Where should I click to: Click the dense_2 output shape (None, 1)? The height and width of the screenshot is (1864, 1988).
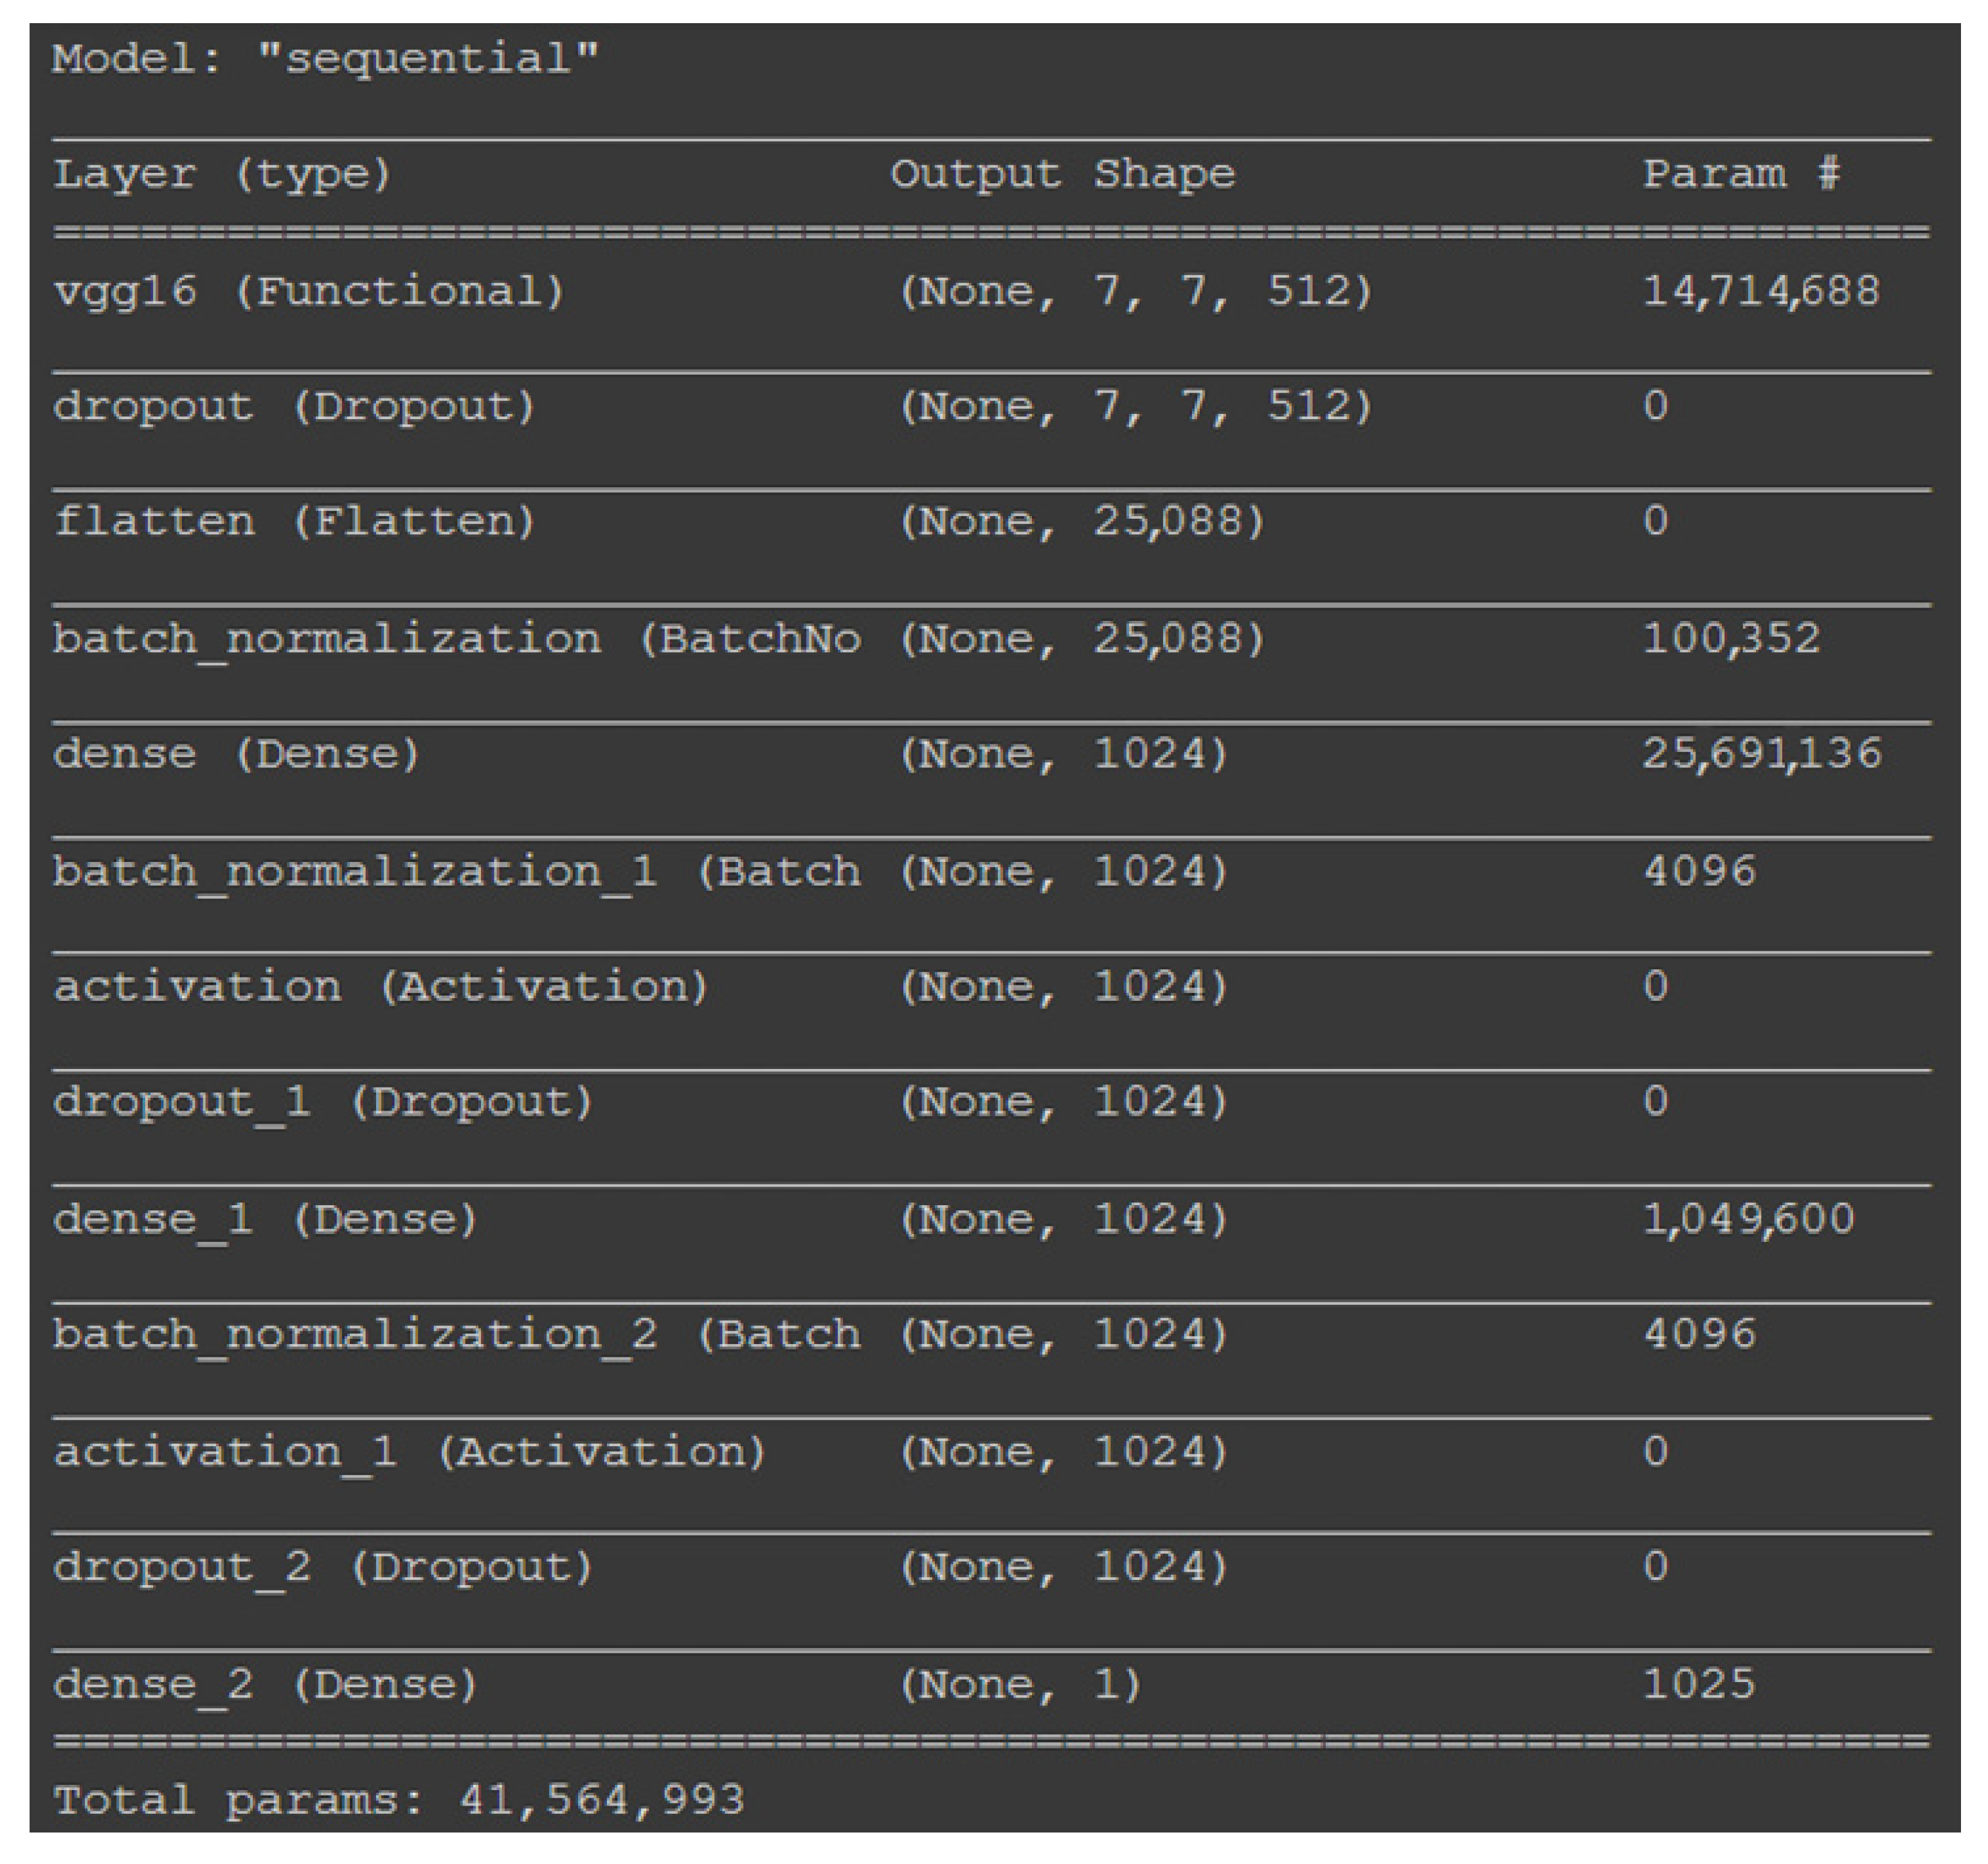pos(1020,1685)
